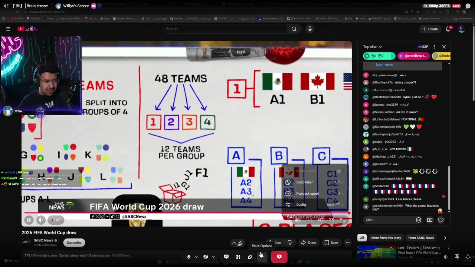Screen dimensions: 475x267
Task: Click the green chat summary chip
Action: click(x=379, y=56)
